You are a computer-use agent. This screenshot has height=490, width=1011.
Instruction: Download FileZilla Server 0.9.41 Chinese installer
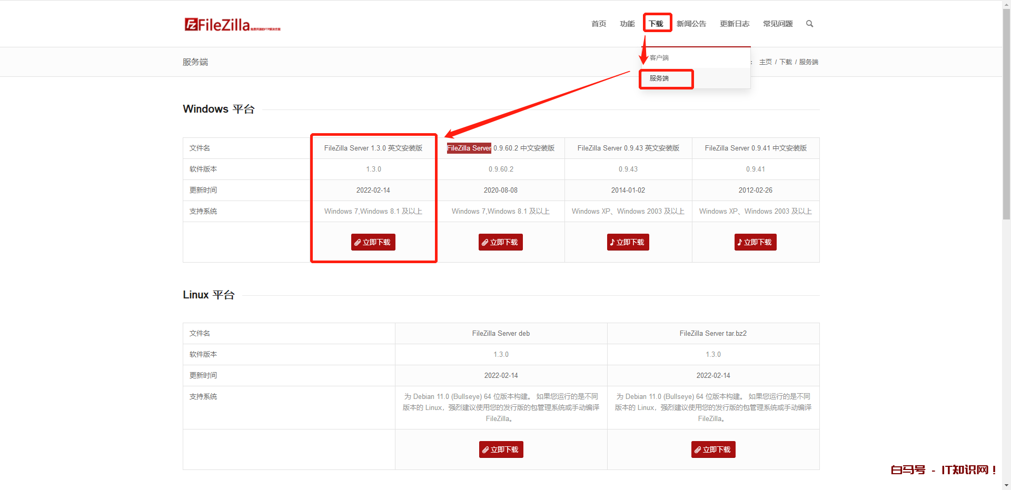[755, 242]
